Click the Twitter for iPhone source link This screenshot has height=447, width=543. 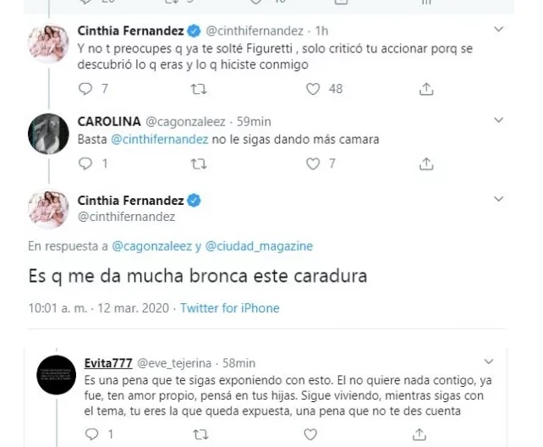(x=229, y=308)
